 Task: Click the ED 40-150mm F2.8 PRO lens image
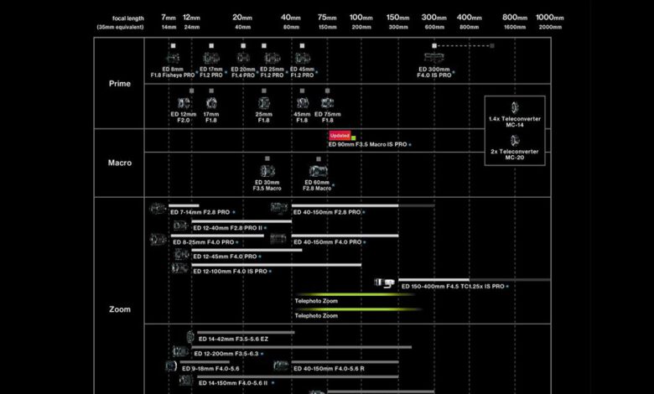[278, 208]
